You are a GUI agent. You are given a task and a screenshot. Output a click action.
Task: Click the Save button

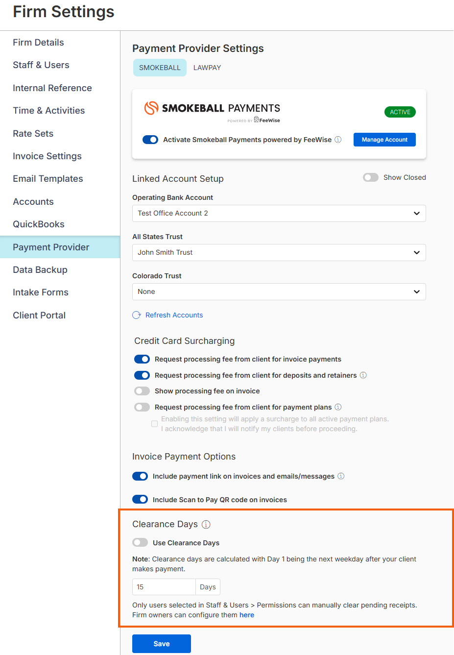pyautogui.click(x=162, y=644)
